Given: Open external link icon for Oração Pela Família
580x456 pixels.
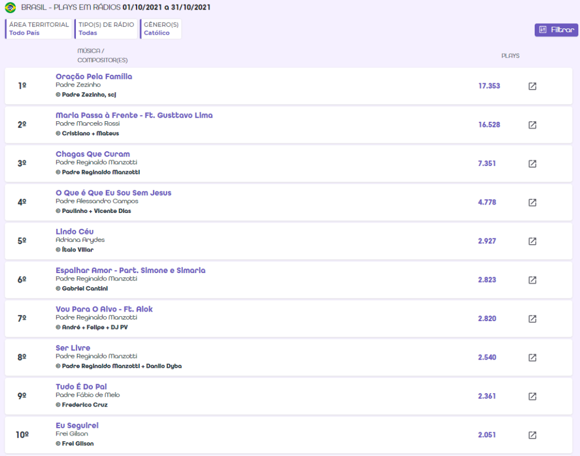Looking at the screenshot, I should tap(532, 86).
